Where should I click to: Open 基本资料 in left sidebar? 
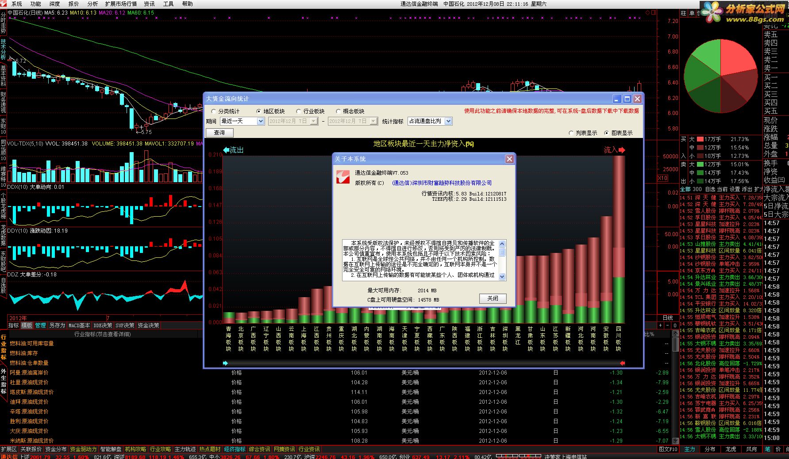pos(4,75)
